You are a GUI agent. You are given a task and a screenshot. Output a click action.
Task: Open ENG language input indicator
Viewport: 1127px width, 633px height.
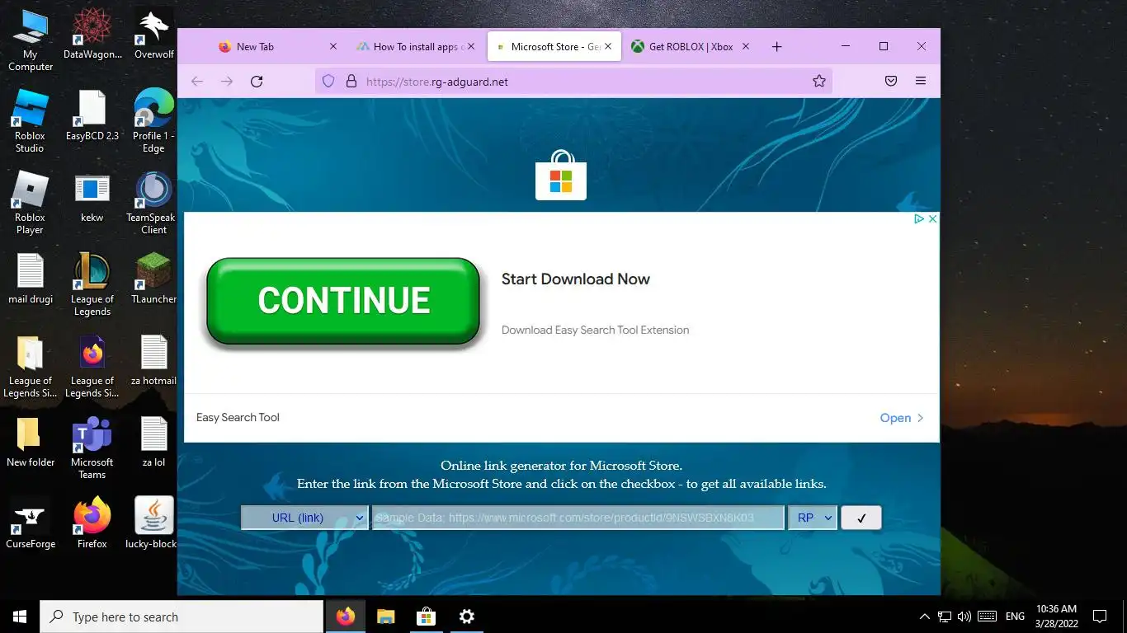point(1016,617)
